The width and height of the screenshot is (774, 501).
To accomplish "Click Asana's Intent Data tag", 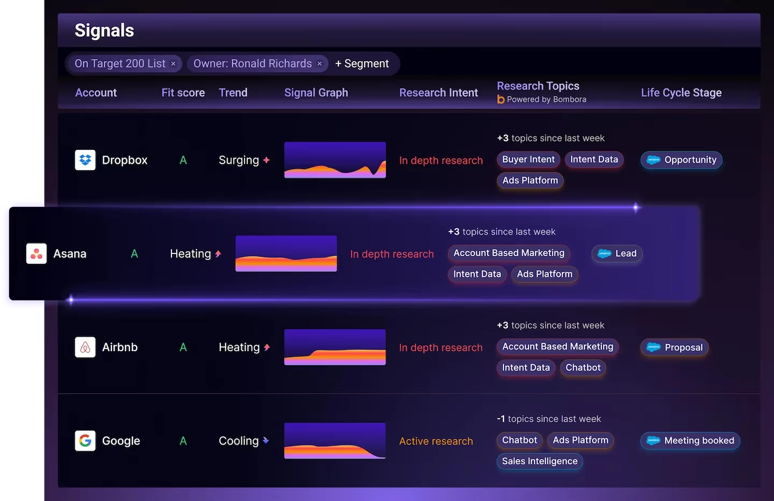I will point(477,274).
